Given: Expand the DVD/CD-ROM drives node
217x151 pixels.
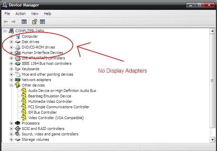Looking at the screenshot, I should pos(11,47).
